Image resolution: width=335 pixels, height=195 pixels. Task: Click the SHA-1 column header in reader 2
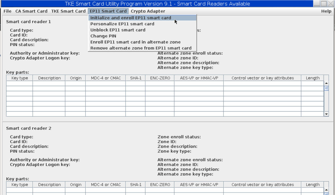[x=136, y=185]
